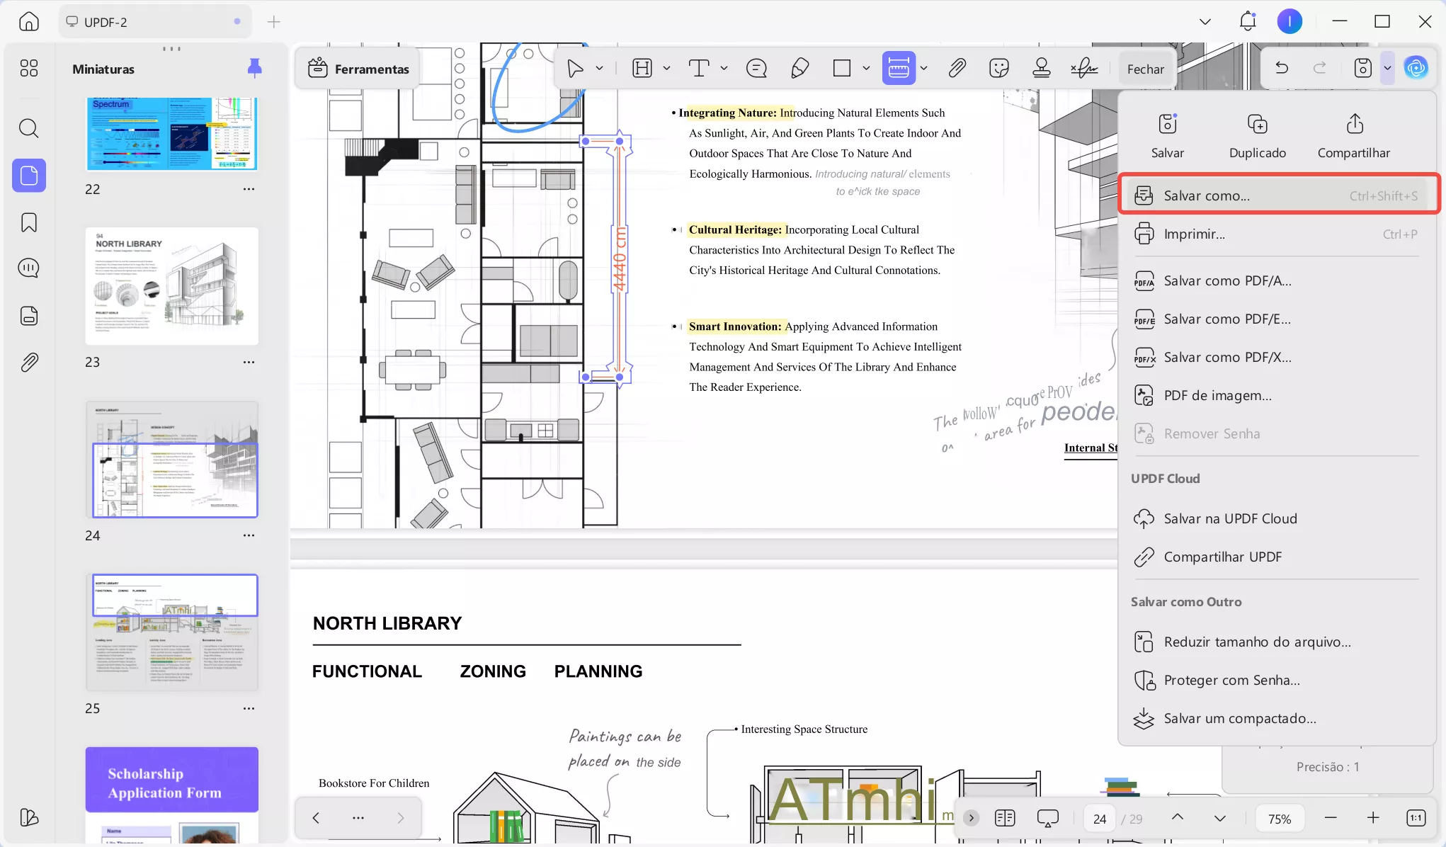
Task: Select Reduzir tamanho do arquivo option
Action: [1257, 642]
